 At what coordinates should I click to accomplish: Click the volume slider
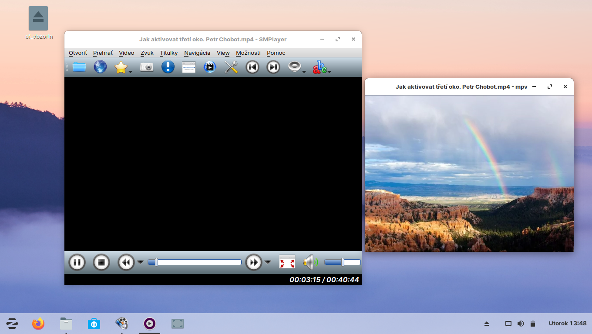[343, 262]
